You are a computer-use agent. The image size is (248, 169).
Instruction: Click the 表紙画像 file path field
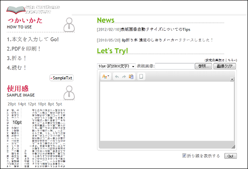(175, 66)
